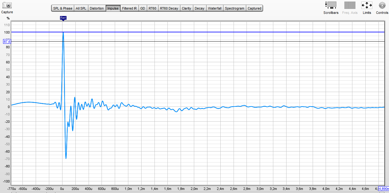389x193 pixels.
Task: View the RT60 Decay tab
Action: (x=169, y=8)
